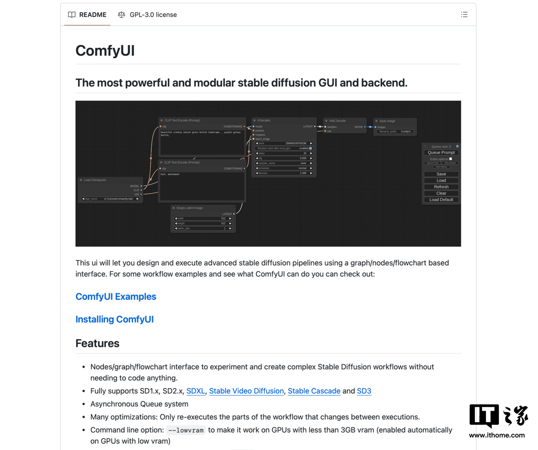This screenshot has width=538, height=450.
Task: Collapse the Load Checkpoint node title dot
Action: [81, 180]
